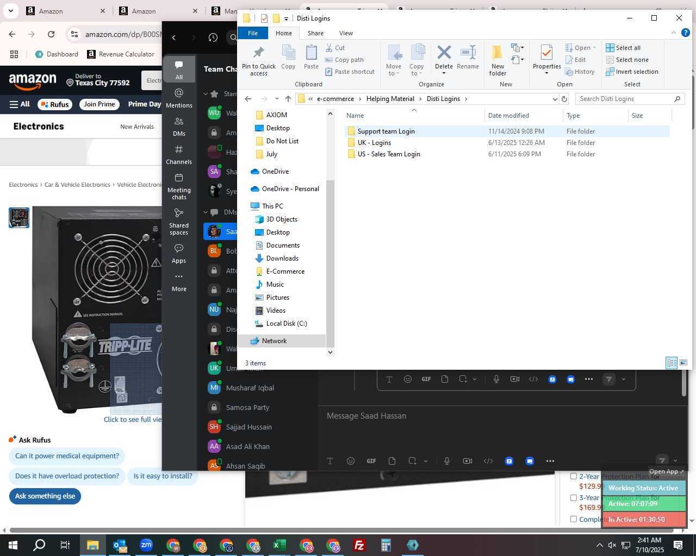Switch to the first Amazon browser tab
Screen dimensions: 696x556
pos(65,11)
